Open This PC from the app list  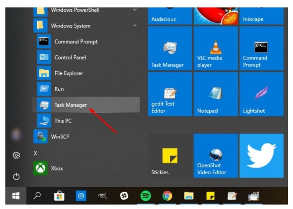pyautogui.click(x=86, y=121)
